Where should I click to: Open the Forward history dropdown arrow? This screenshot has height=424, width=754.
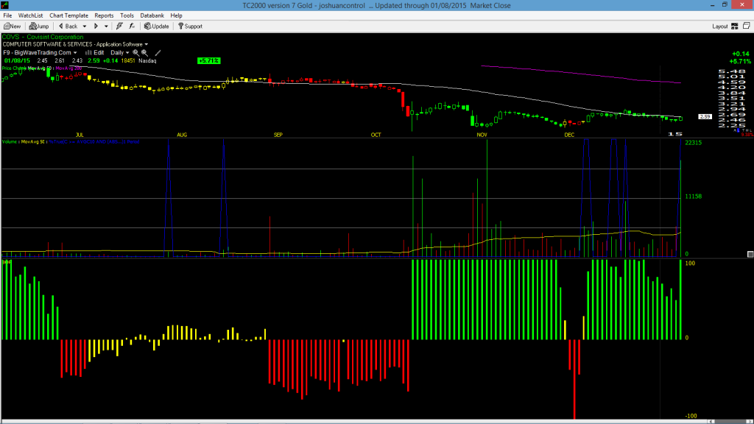pyautogui.click(x=106, y=26)
